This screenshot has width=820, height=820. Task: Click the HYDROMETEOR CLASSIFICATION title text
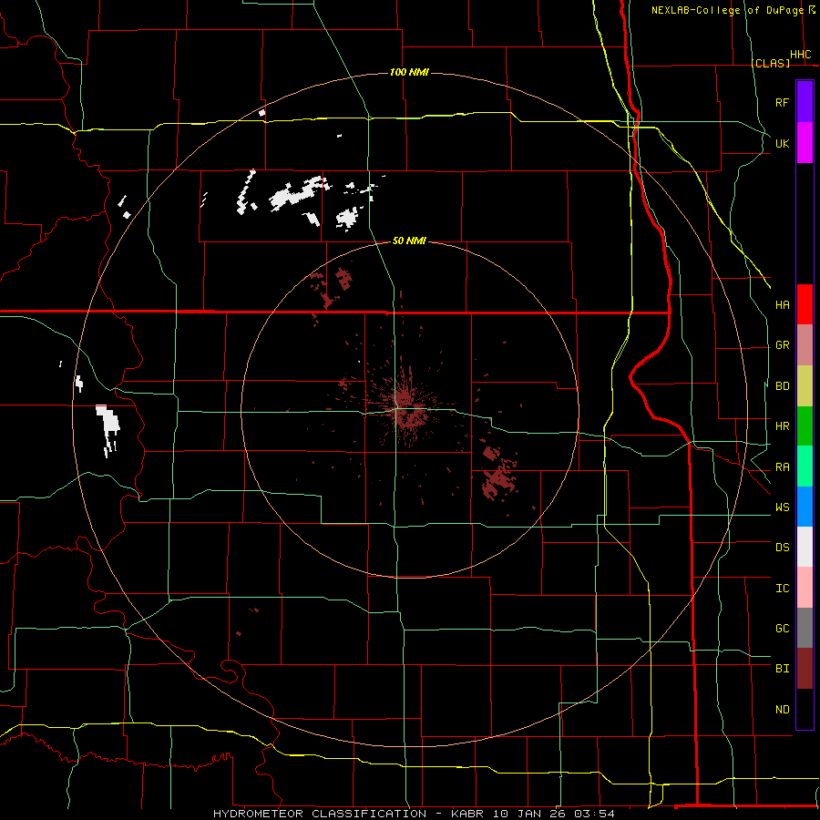tap(320, 814)
